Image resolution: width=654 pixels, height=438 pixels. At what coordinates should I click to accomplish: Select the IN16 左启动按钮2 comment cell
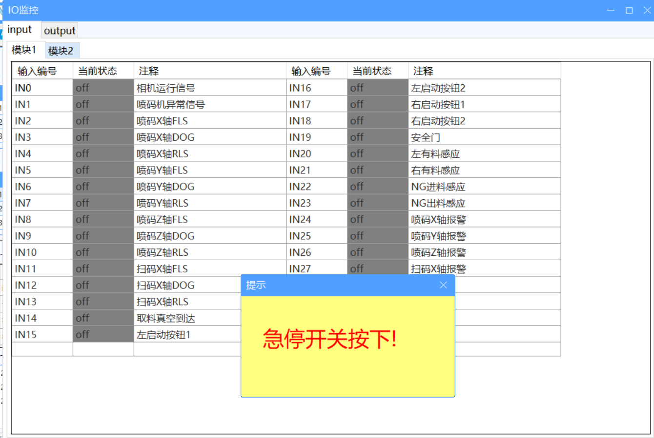(x=484, y=88)
